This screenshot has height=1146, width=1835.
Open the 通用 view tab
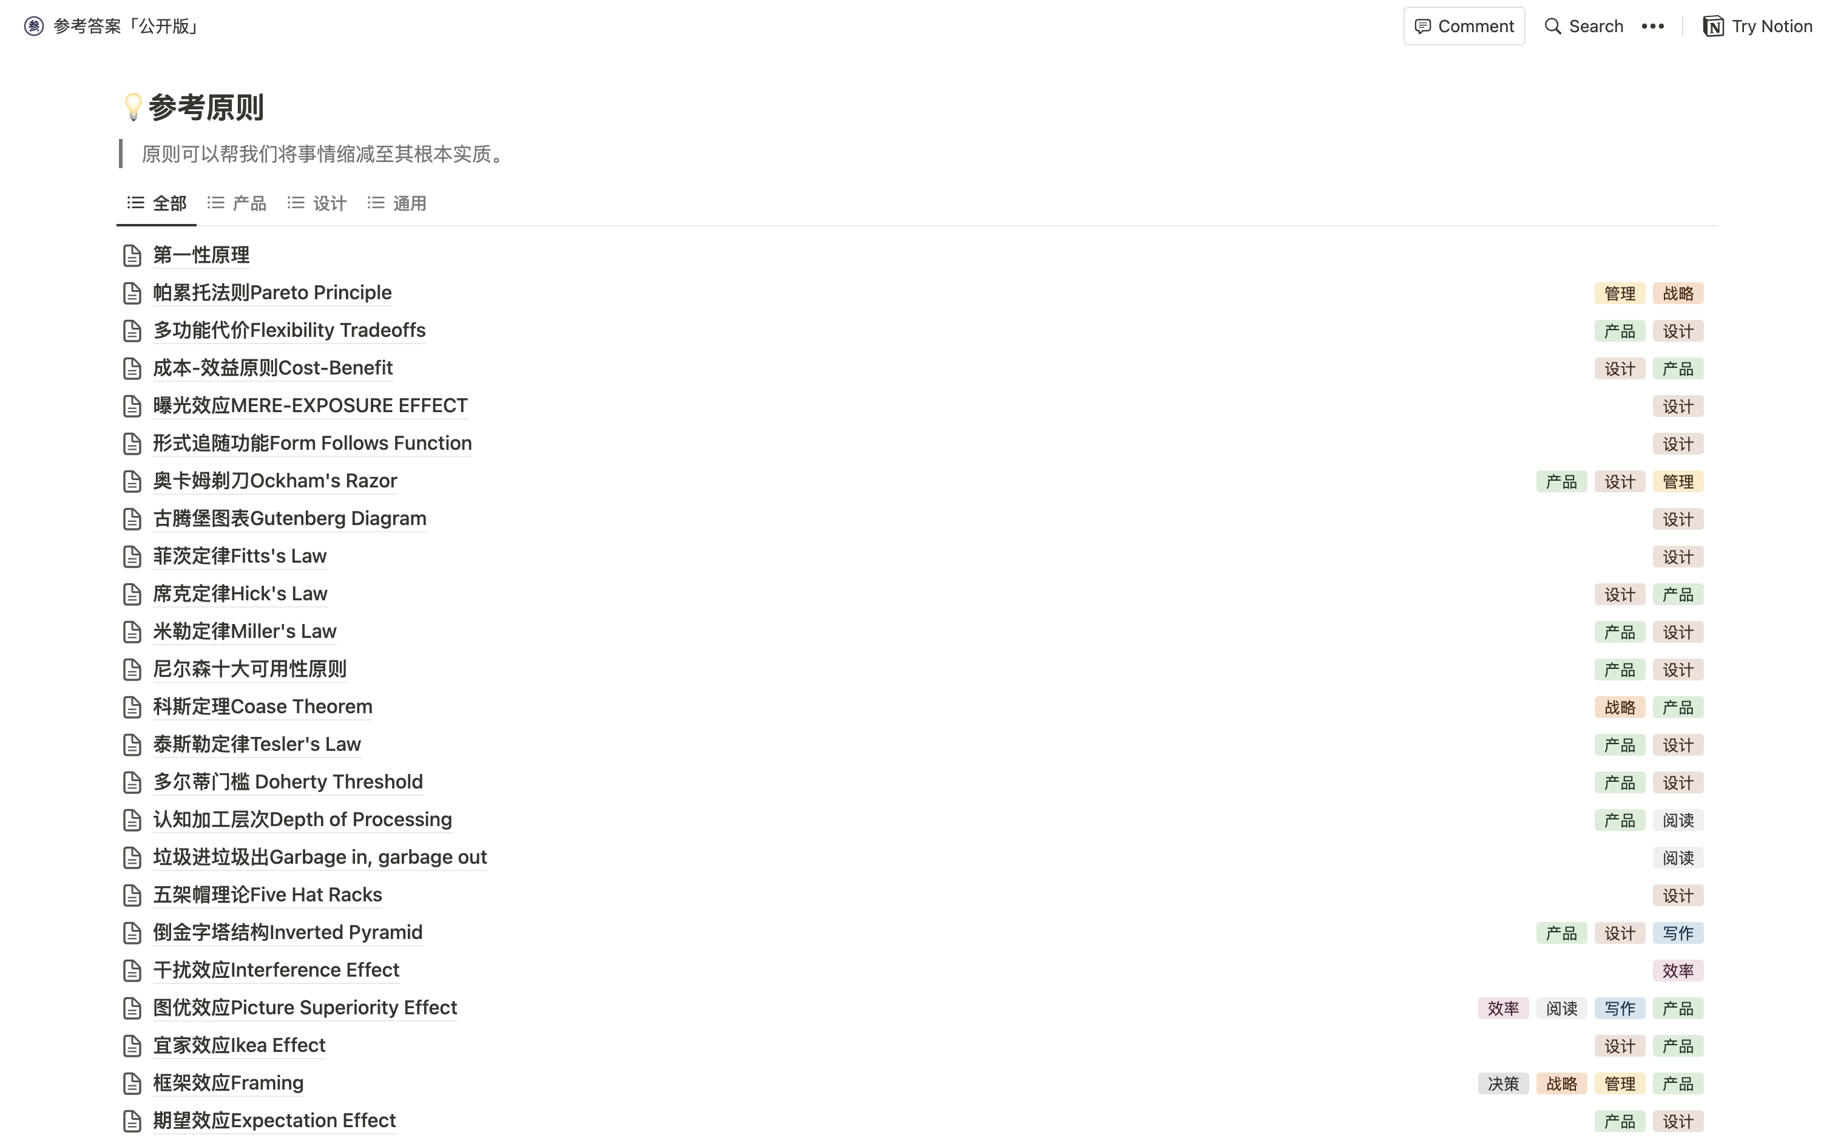(x=397, y=203)
